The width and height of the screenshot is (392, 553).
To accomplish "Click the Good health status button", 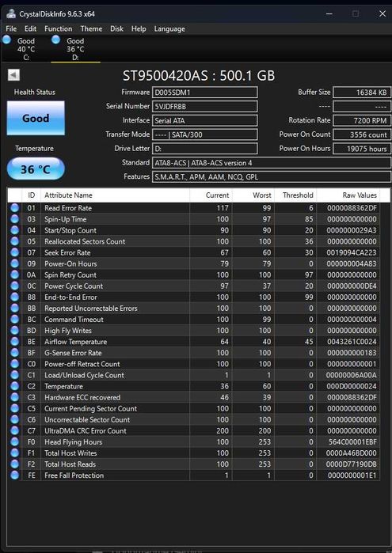I will click(36, 118).
